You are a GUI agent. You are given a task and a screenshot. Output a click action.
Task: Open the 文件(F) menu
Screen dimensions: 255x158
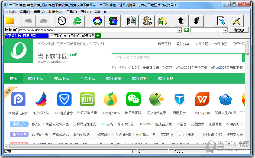point(10,12)
